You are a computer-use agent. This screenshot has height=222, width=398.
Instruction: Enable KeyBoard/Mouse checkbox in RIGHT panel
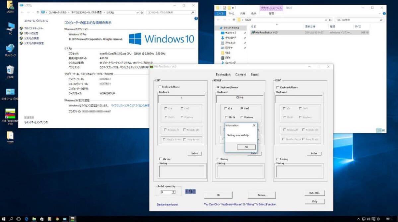click(x=277, y=87)
